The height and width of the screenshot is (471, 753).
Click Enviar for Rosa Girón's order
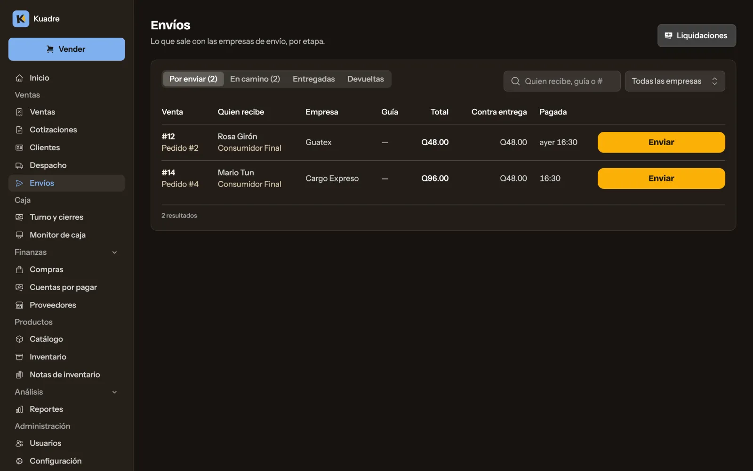[661, 142]
